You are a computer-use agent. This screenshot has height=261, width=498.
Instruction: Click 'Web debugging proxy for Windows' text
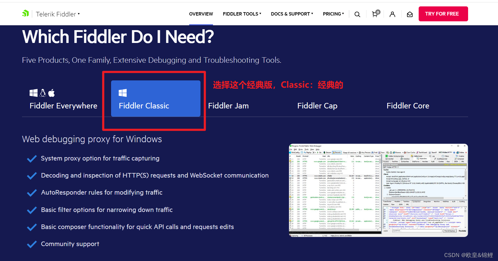pos(92,139)
